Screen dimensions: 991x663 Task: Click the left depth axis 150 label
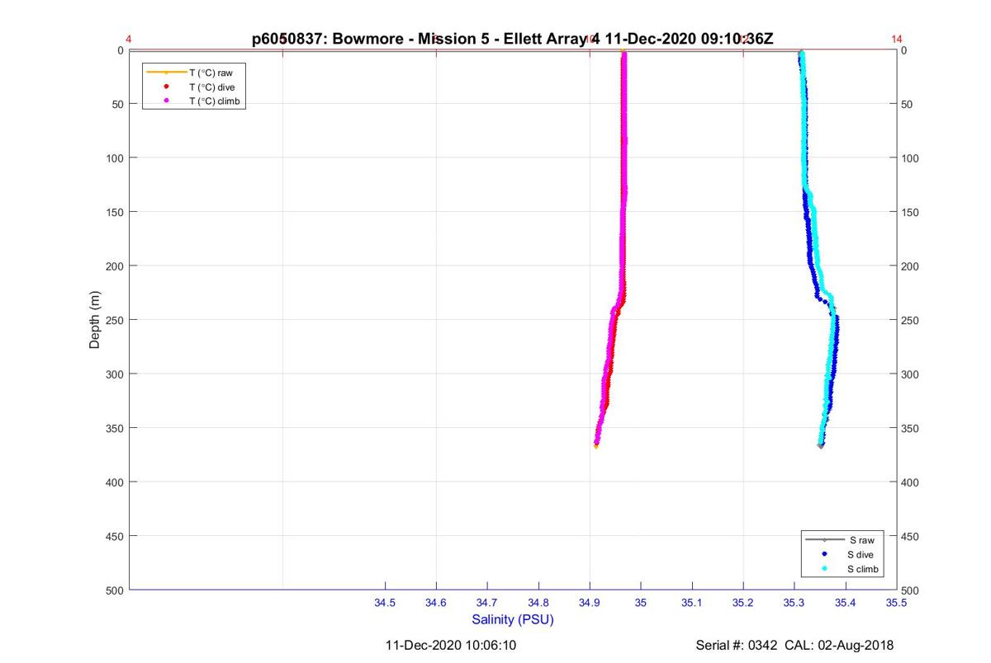tap(114, 212)
